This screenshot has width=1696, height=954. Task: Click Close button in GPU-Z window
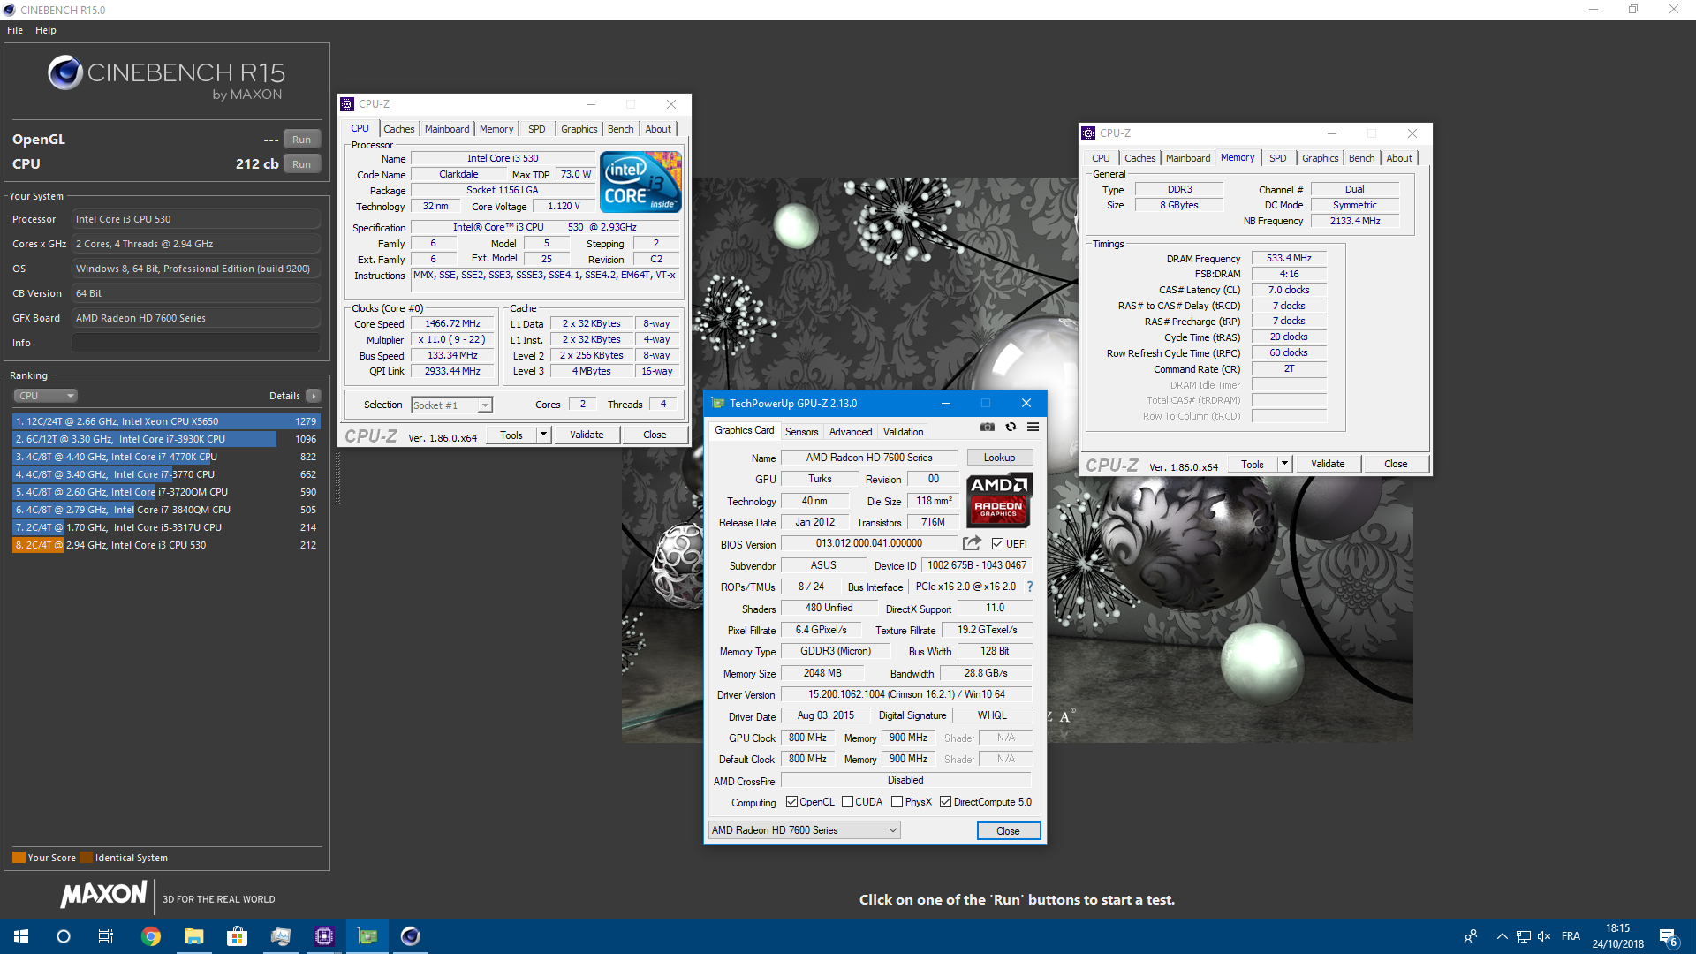1008,831
